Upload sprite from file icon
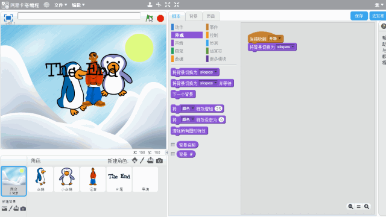Viewport: 386px width, 217px height. coord(150,160)
